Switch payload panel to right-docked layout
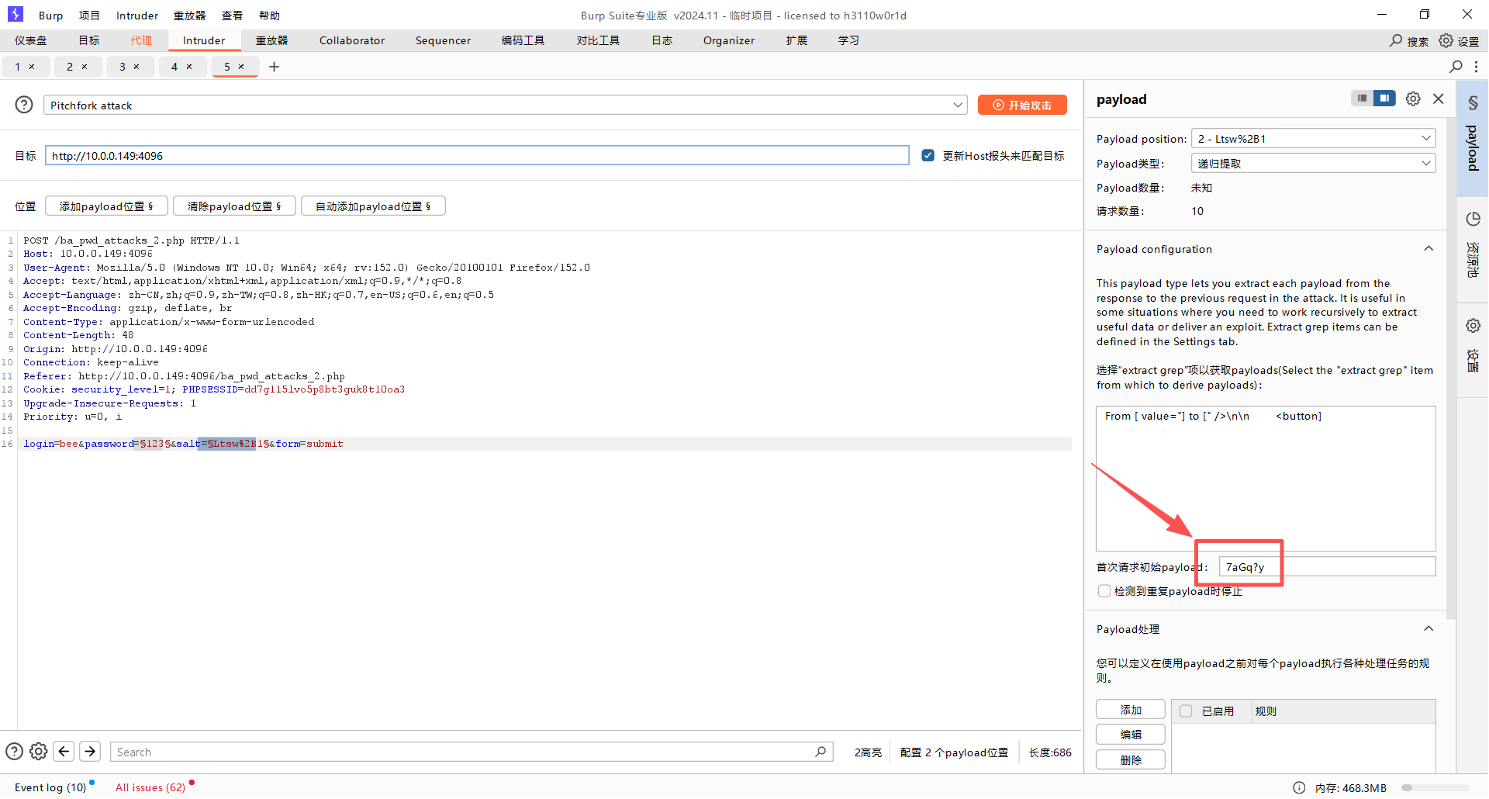 point(1384,99)
